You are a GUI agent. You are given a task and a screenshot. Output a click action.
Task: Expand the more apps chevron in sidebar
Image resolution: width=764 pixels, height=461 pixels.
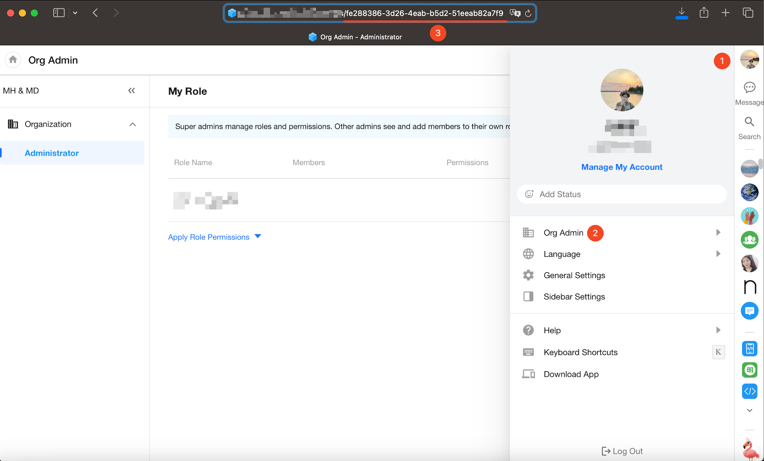(749, 410)
